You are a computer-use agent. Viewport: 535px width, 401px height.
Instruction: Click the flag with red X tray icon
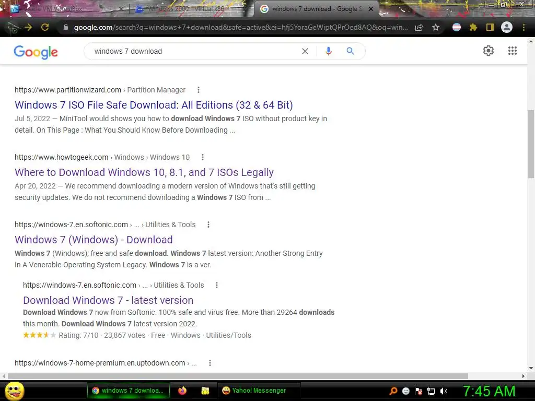click(x=418, y=391)
